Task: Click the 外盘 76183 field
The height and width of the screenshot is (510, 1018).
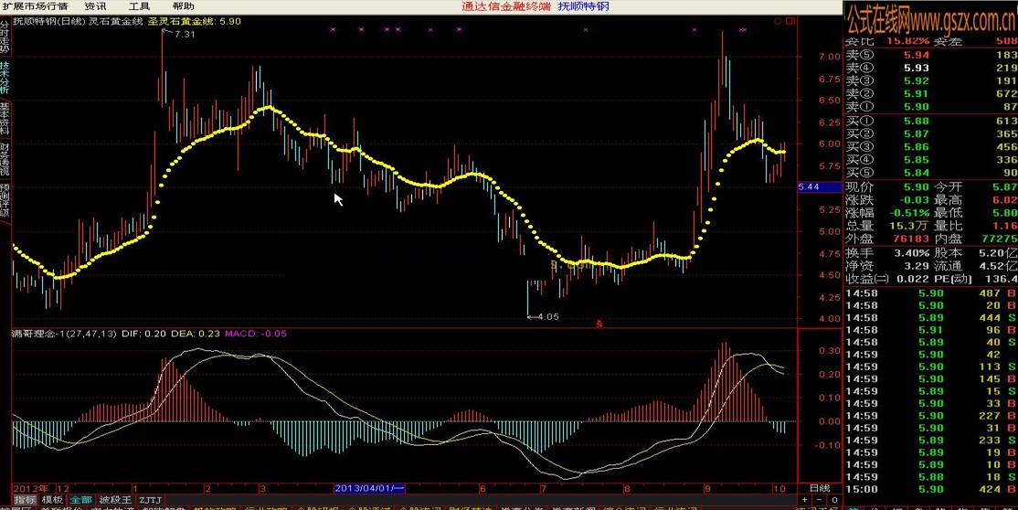Action: point(886,239)
